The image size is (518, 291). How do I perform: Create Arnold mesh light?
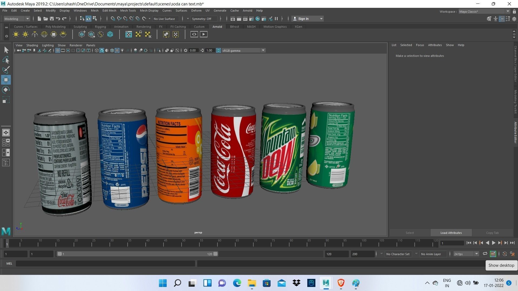25,34
